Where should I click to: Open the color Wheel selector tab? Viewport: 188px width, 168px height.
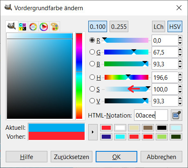pos(44,27)
